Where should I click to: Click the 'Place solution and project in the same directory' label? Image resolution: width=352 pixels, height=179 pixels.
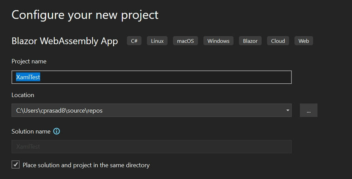click(86, 165)
